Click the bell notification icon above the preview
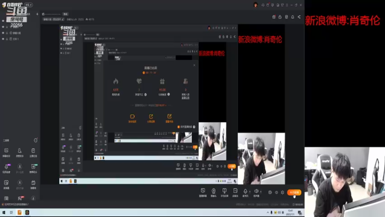This screenshot has width=385, height=217. click(x=293, y=17)
